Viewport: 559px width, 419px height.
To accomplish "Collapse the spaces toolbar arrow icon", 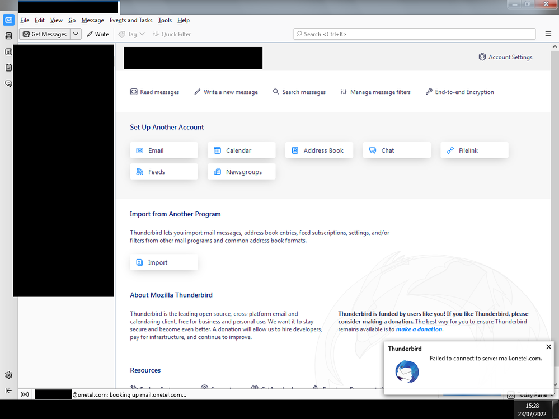I will pyautogui.click(x=8, y=390).
